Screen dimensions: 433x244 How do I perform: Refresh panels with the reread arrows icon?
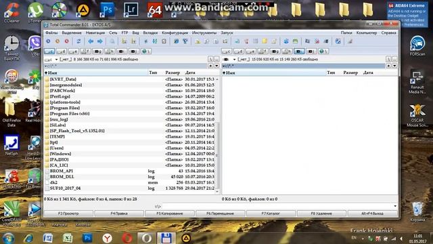tap(78, 41)
